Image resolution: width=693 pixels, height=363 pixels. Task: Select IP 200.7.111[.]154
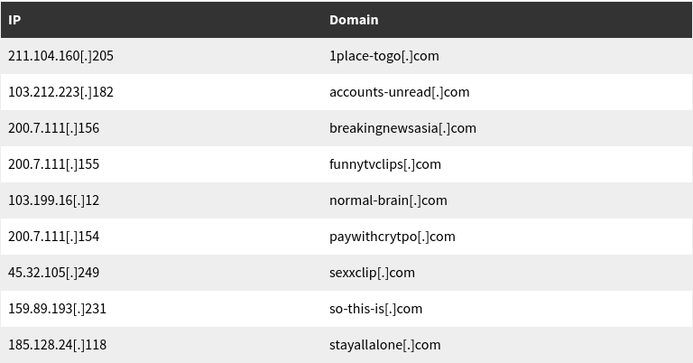54,237
